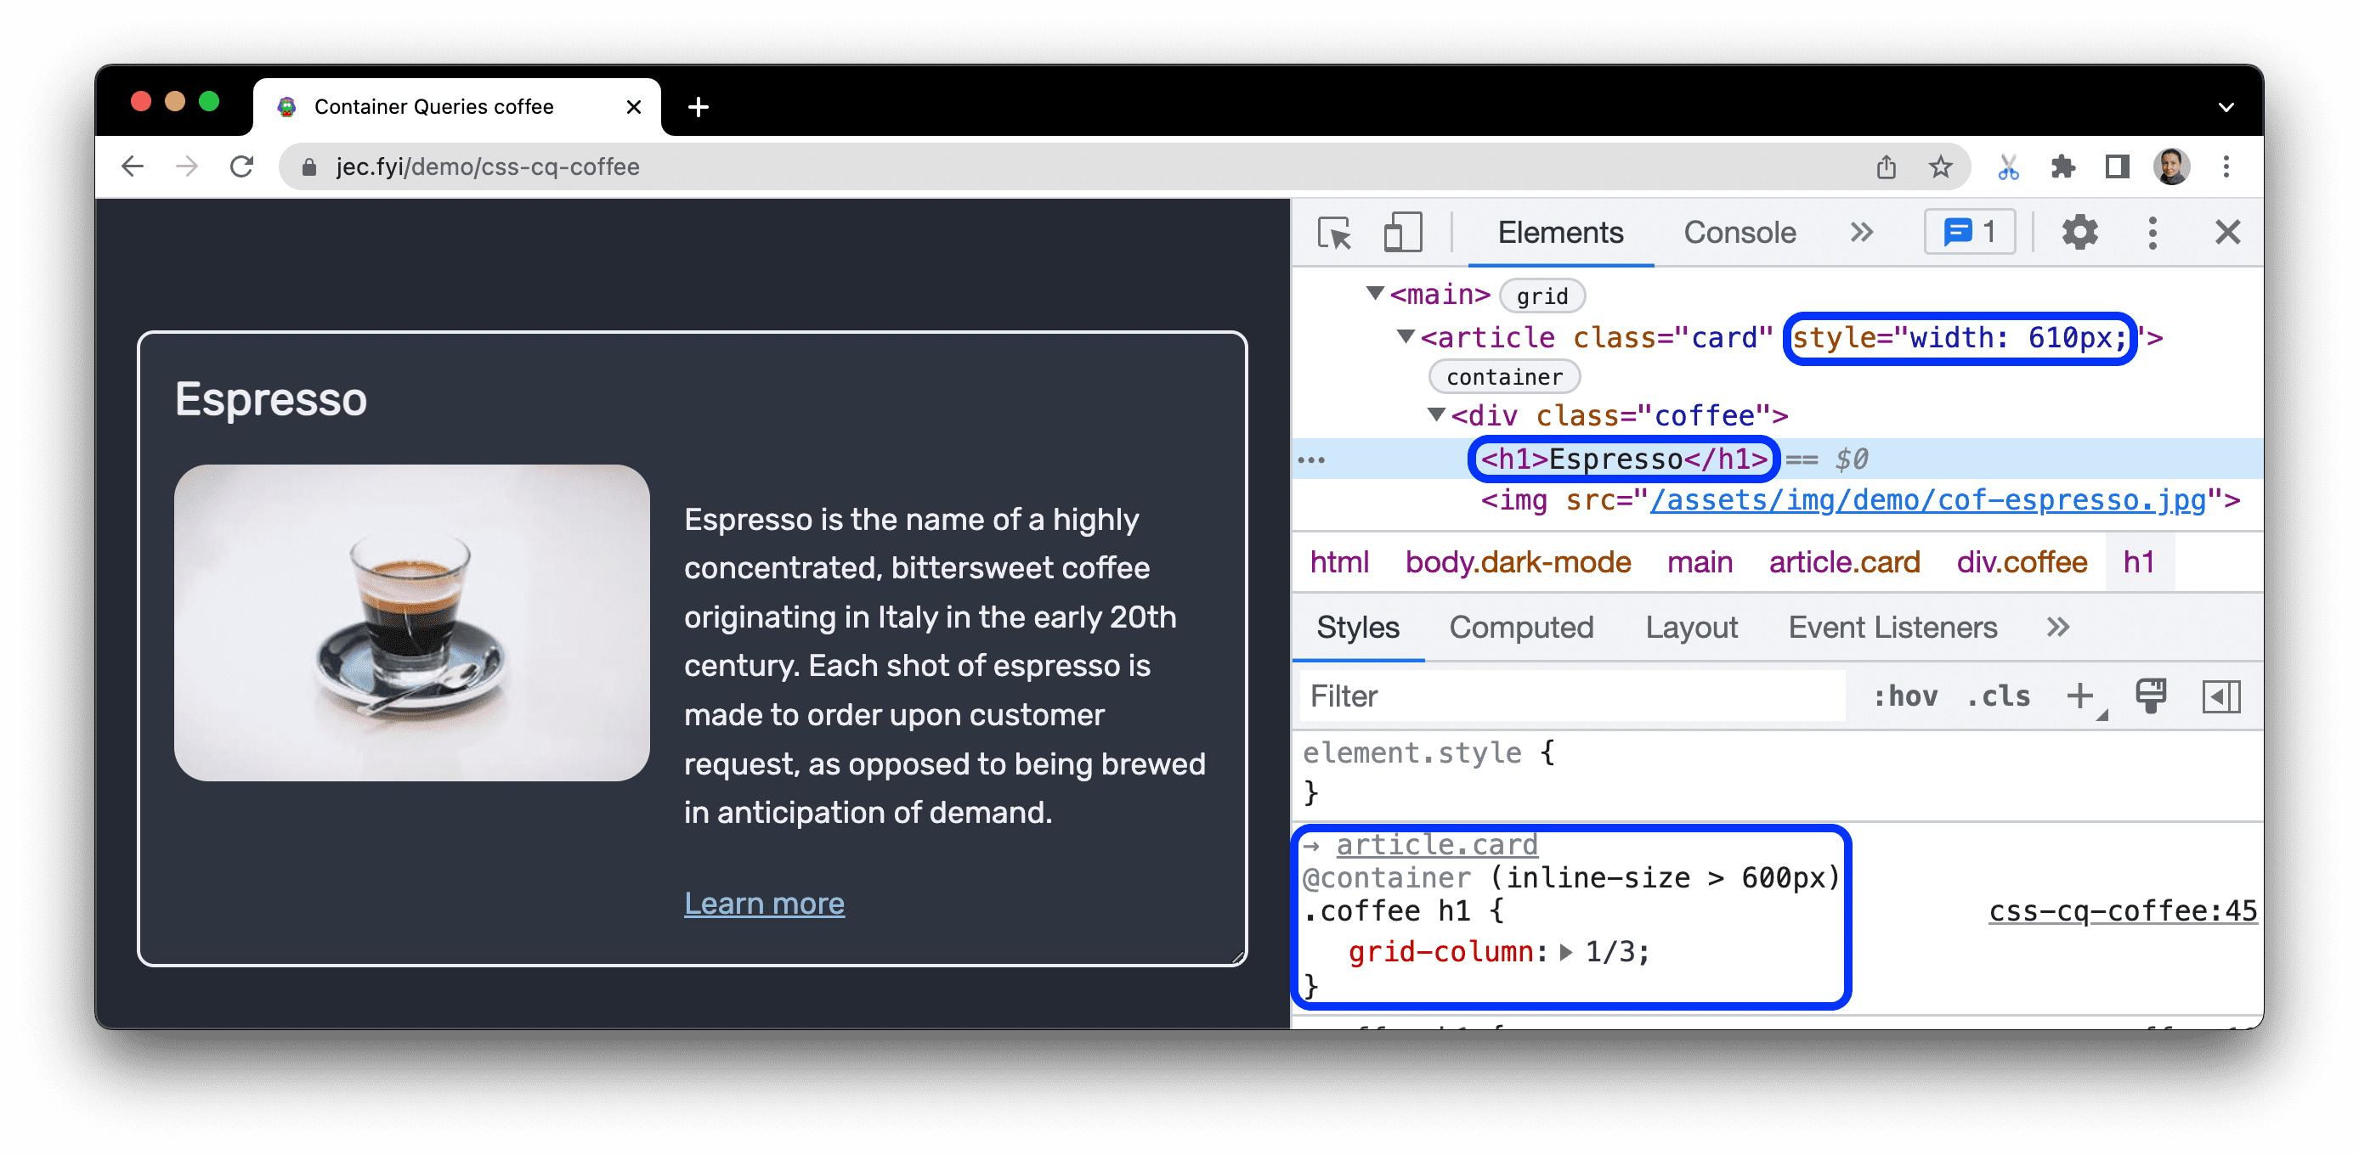Click the inspect element cursor icon
The width and height of the screenshot is (2359, 1155).
[1336, 234]
